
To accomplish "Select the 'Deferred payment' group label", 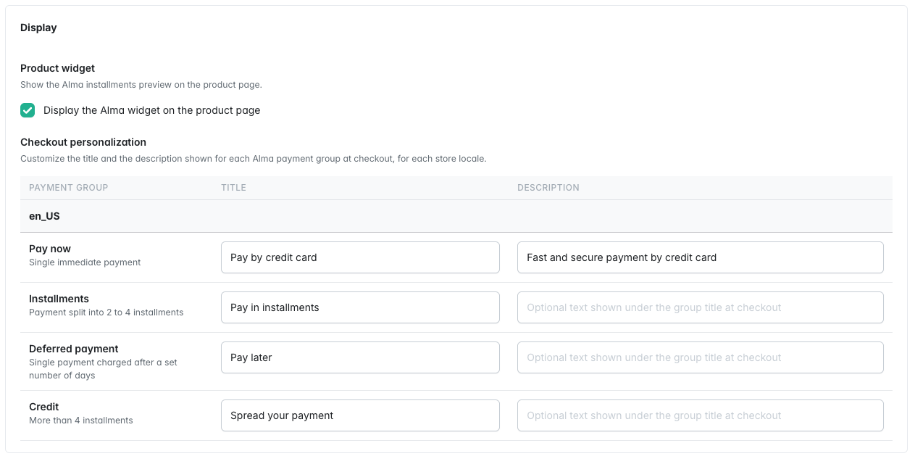I will point(74,349).
